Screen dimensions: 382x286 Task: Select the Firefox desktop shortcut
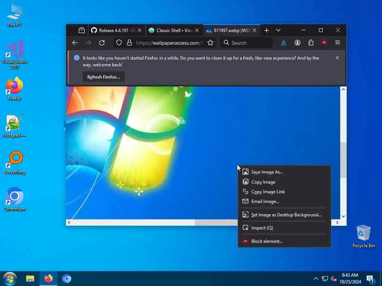pos(15,89)
